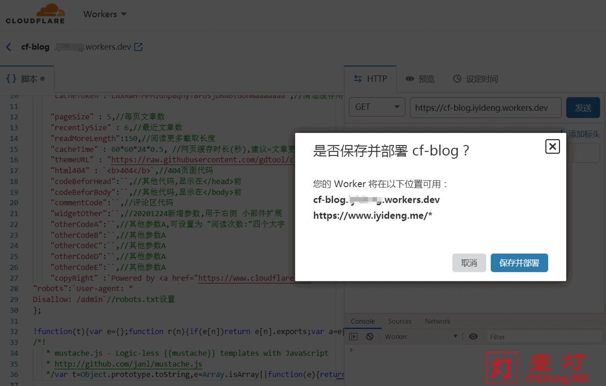Go back using the left chevron arrow
Viewport: 606px width, 386px height.
[x=9, y=47]
